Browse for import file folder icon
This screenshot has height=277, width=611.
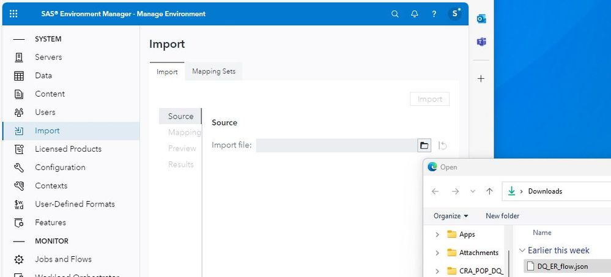click(x=424, y=146)
